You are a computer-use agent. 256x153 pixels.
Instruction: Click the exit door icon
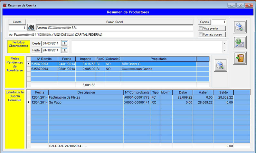click(240, 58)
